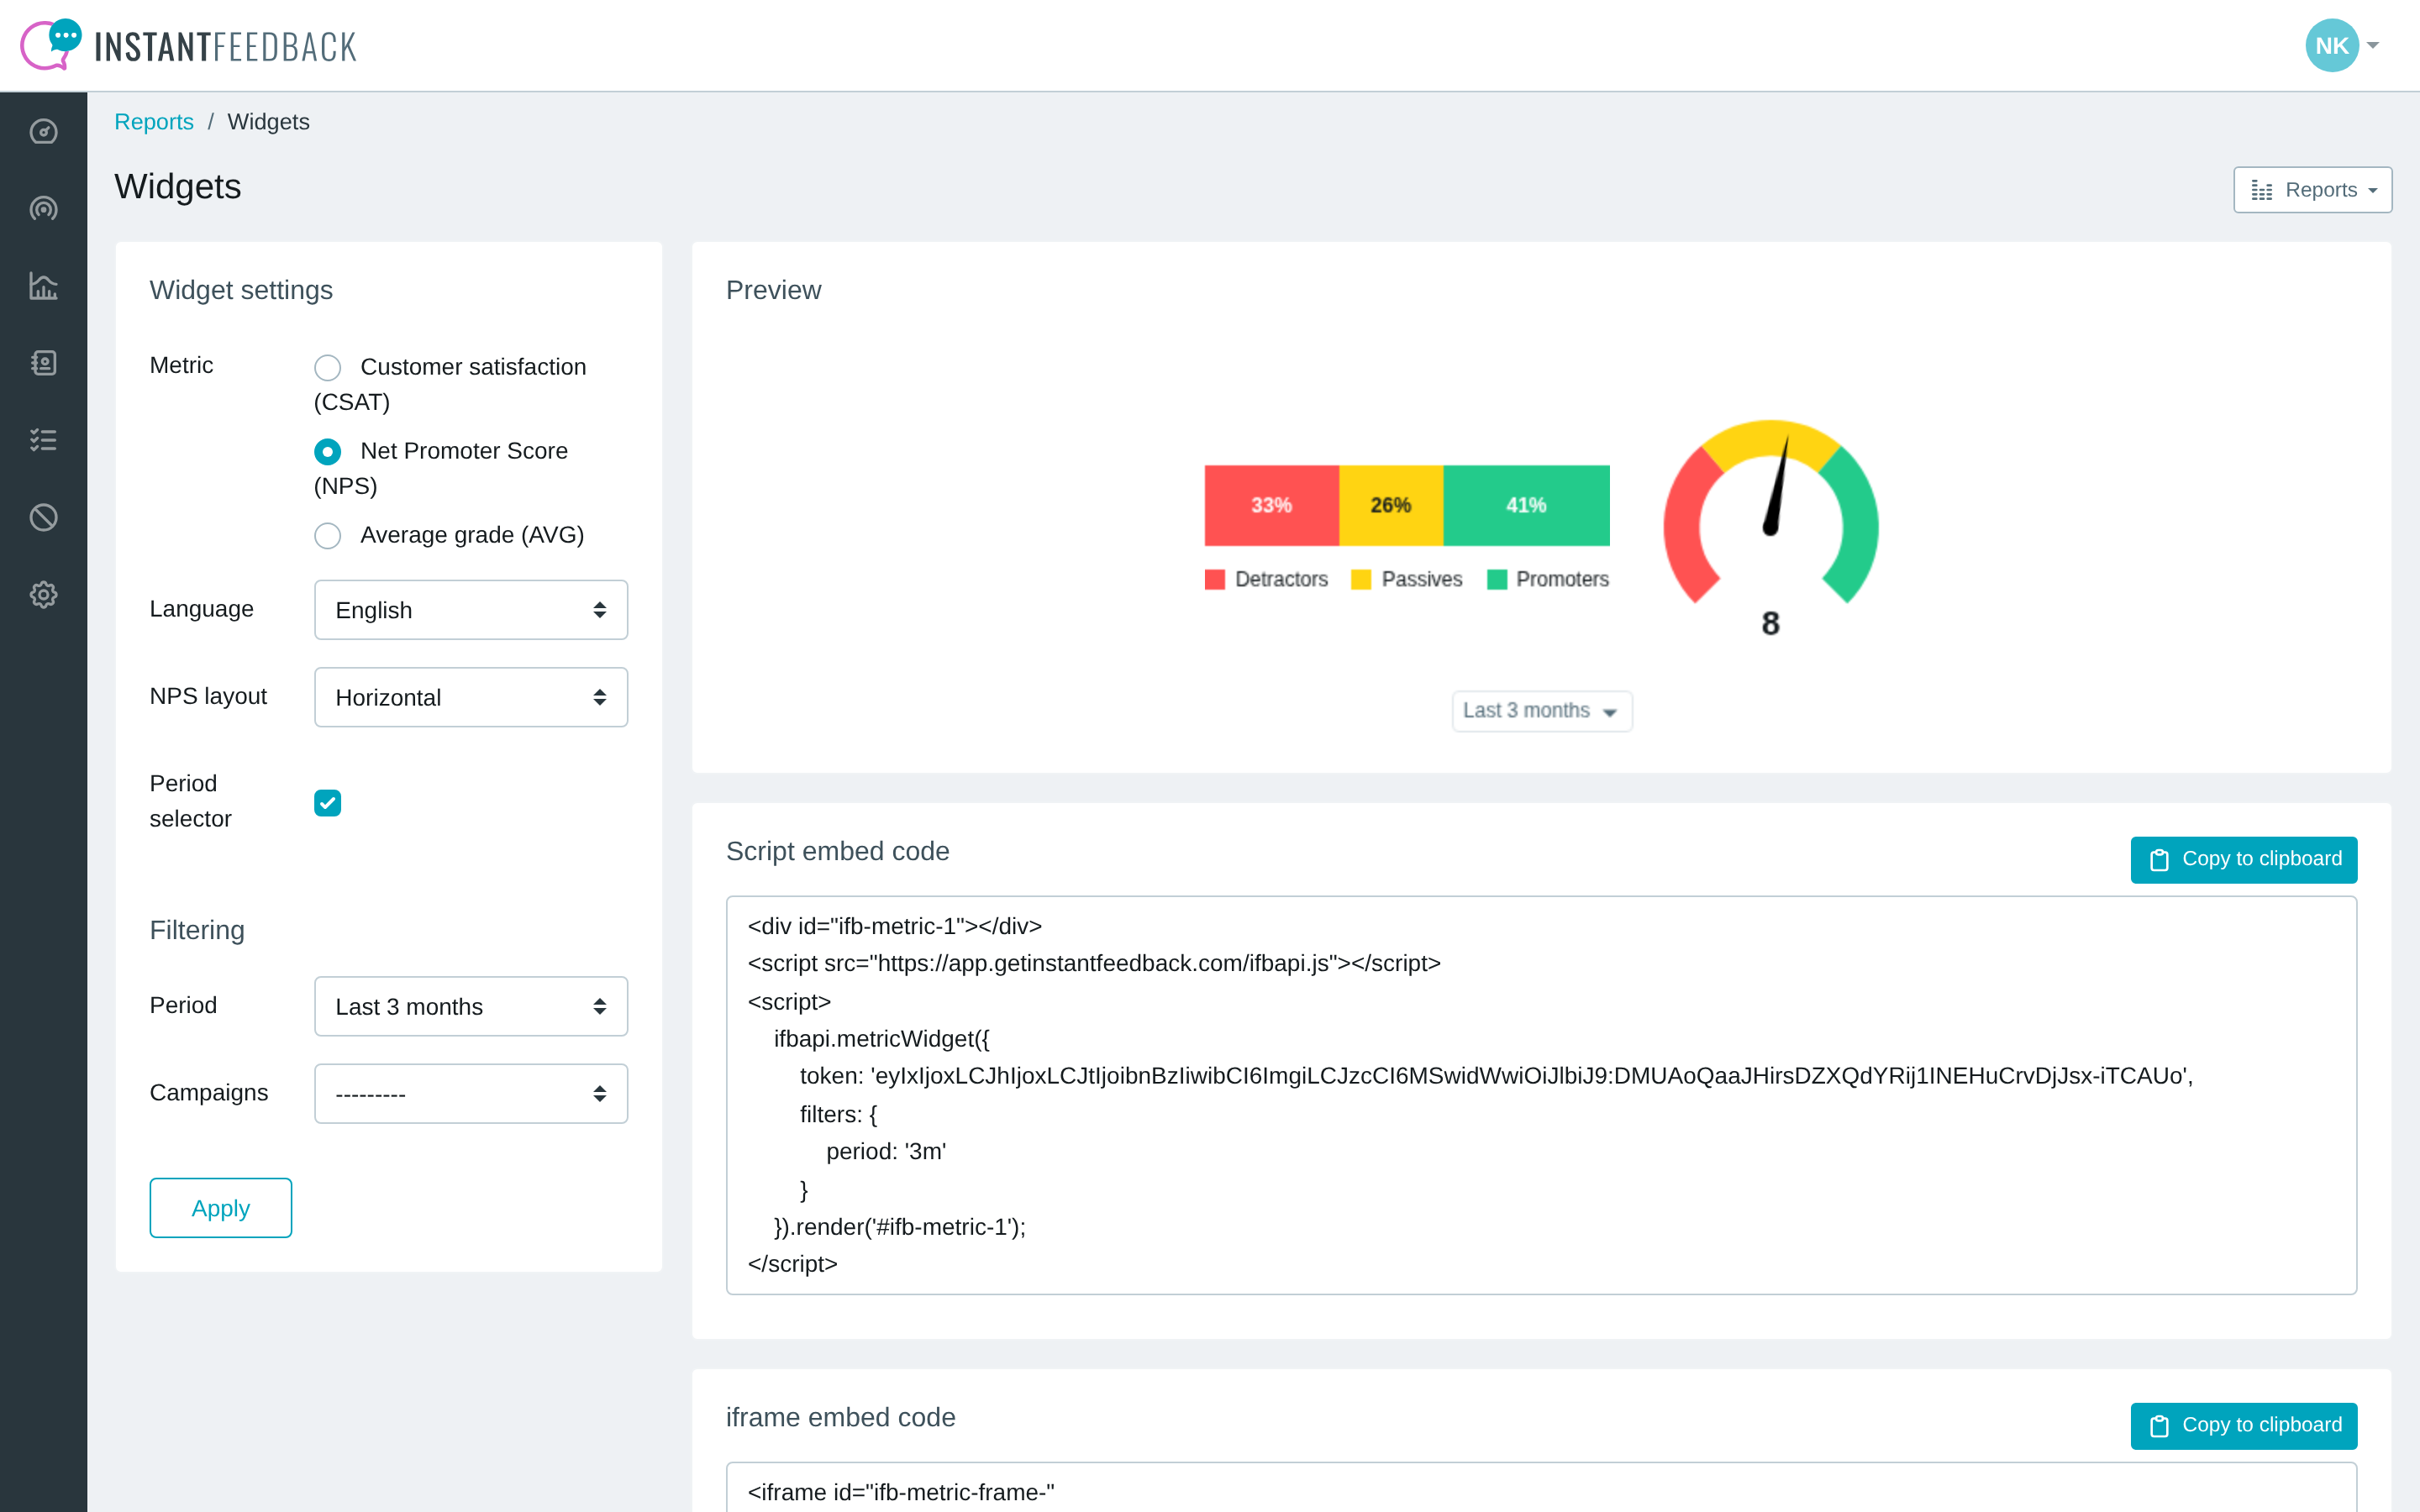Click the InstantFeedback logo
This screenshot has height=1512, width=2420.
[188, 45]
